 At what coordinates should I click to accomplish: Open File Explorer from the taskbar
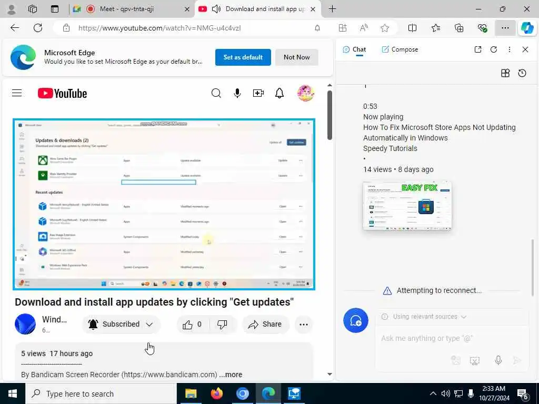click(x=191, y=393)
